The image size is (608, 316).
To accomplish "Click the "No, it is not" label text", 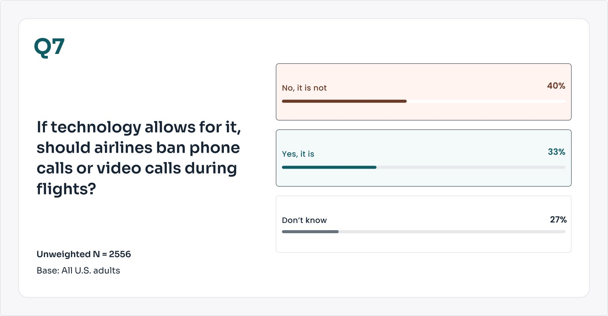I will tap(304, 88).
